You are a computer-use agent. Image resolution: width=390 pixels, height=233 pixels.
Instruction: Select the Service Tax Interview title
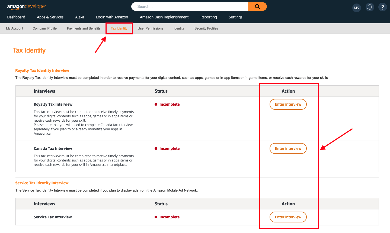tap(53, 217)
